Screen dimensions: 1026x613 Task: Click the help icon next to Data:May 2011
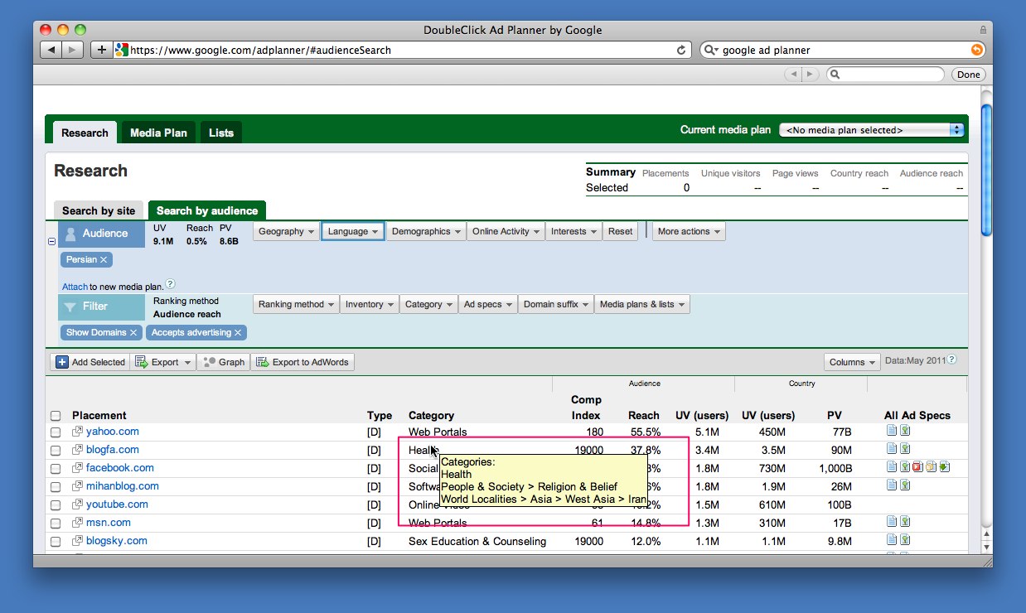click(951, 360)
